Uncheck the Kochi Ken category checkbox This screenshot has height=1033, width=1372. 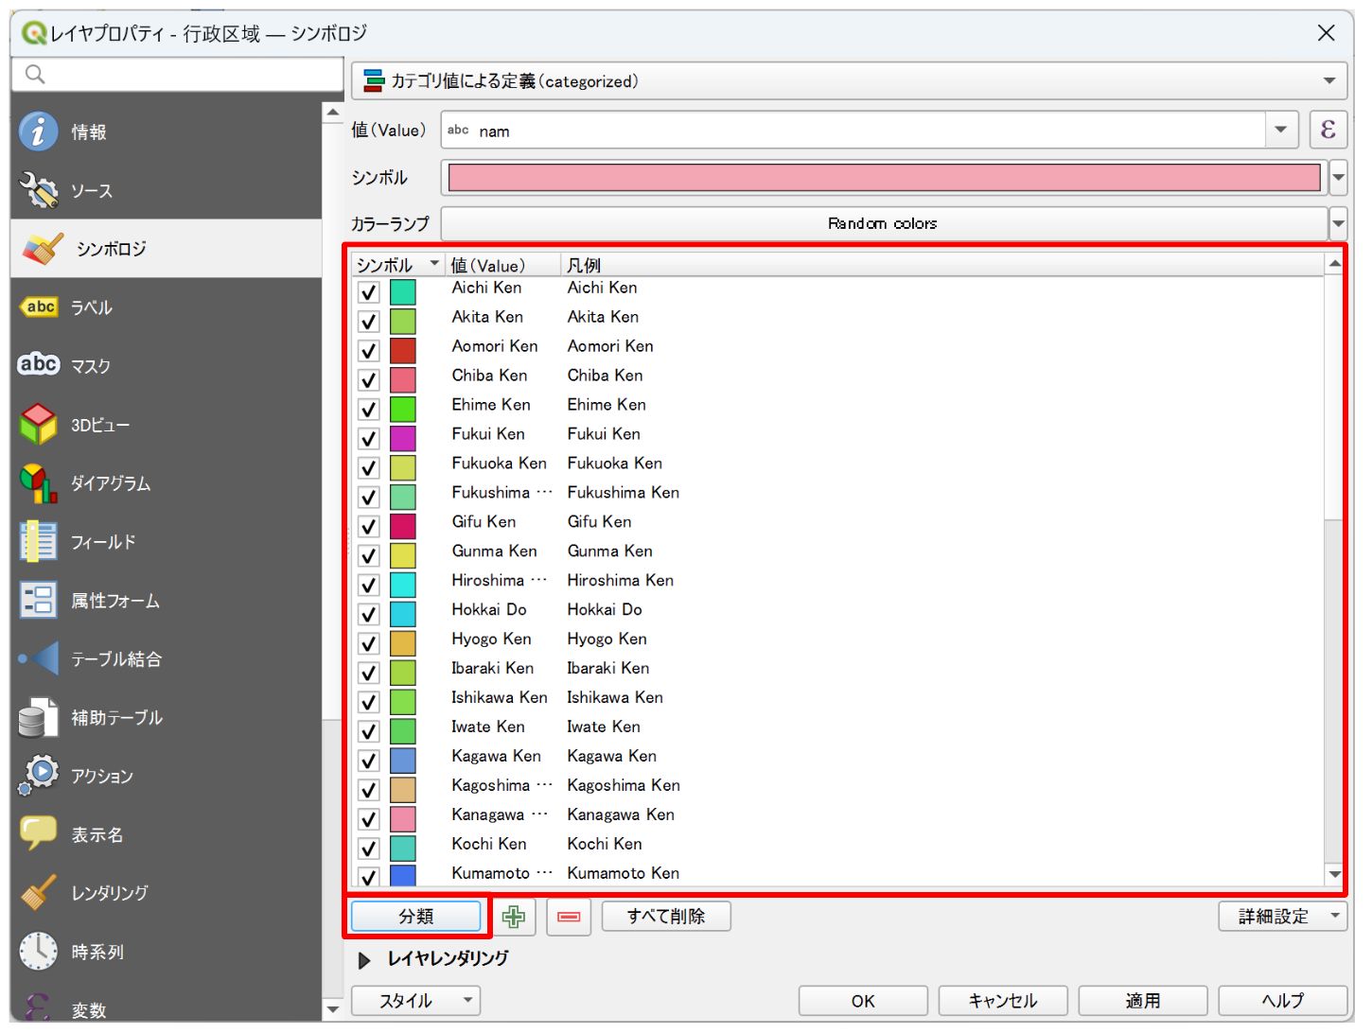[x=369, y=849]
